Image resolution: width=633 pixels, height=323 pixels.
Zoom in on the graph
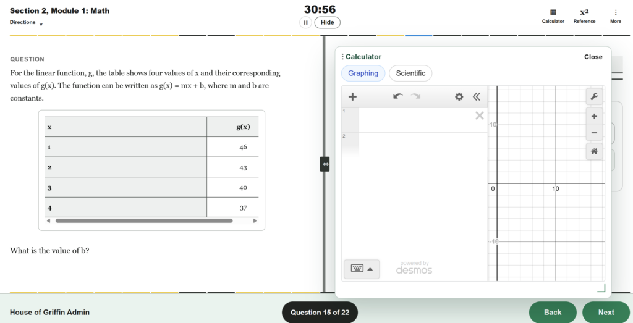click(594, 117)
